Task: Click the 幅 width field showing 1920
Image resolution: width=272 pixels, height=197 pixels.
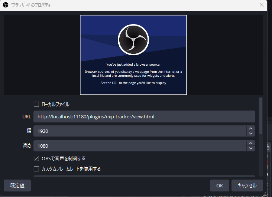Action: point(140,131)
